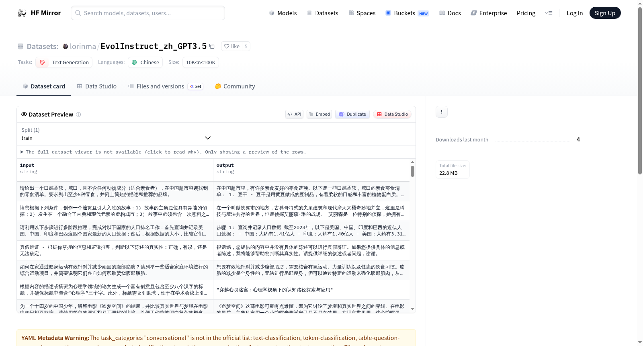The height and width of the screenshot is (346, 643).
Task: Click the Sign Up button
Action: 605,13
